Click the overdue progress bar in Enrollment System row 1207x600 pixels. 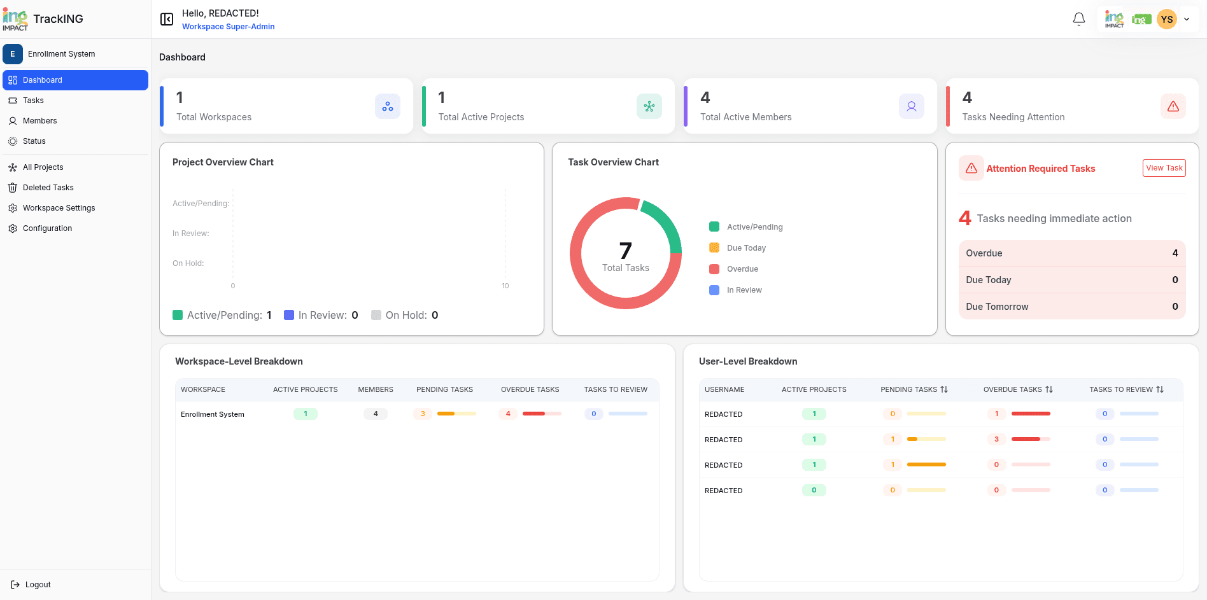542,414
